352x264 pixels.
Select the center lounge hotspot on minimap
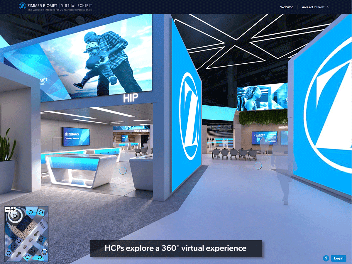[29, 228]
